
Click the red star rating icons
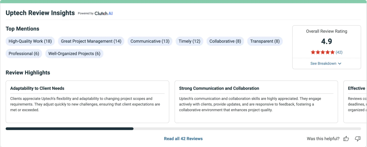pos(323,52)
